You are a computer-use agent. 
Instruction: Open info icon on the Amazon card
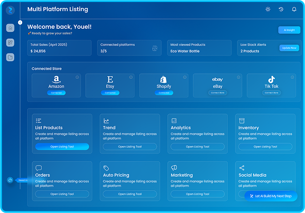pyautogui.click(x=77, y=77)
